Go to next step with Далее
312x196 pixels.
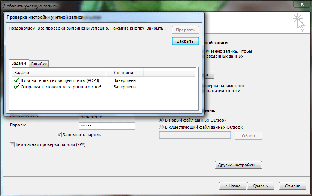pos(261,186)
